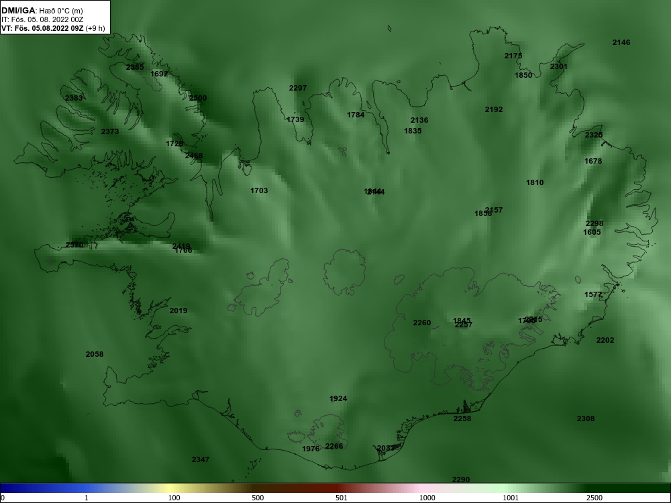The width and height of the screenshot is (671, 503).
Task: Click the map value 1678
Action: coord(593,161)
